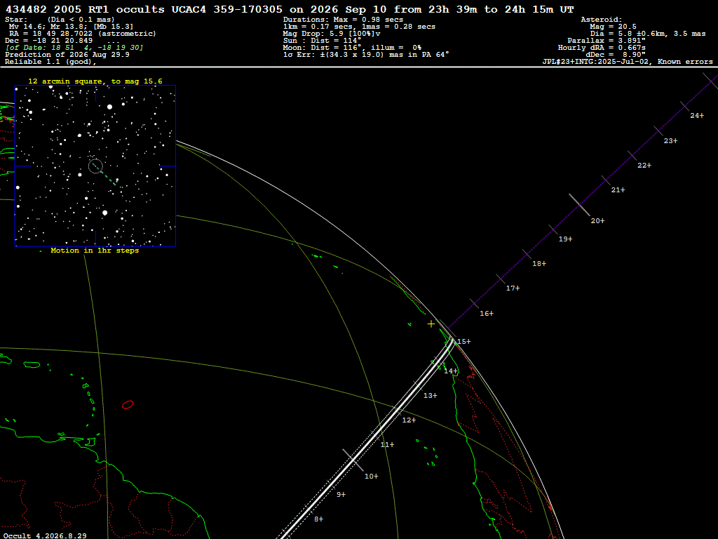
Task: Click the 'Occult 4.2026.8.29' version label
Action: (45, 535)
